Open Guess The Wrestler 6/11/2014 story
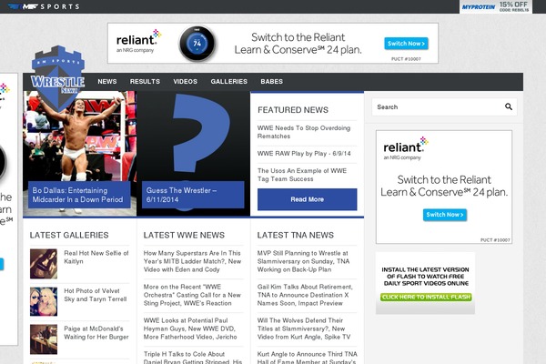The height and width of the screenshot is (364, 546). pyautogui.click(x=193, y=195)
